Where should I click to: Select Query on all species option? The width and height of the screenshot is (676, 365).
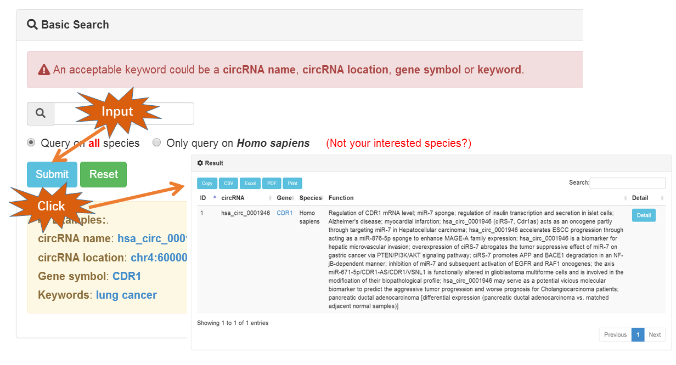click(x=31, y=143)
